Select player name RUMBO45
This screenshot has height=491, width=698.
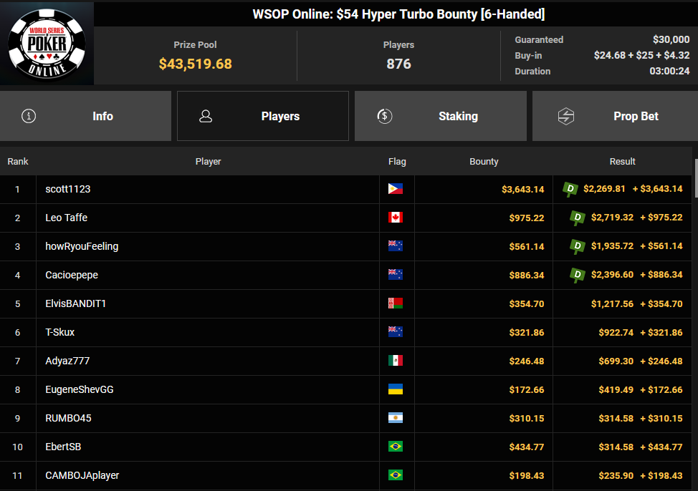[68, 418]
